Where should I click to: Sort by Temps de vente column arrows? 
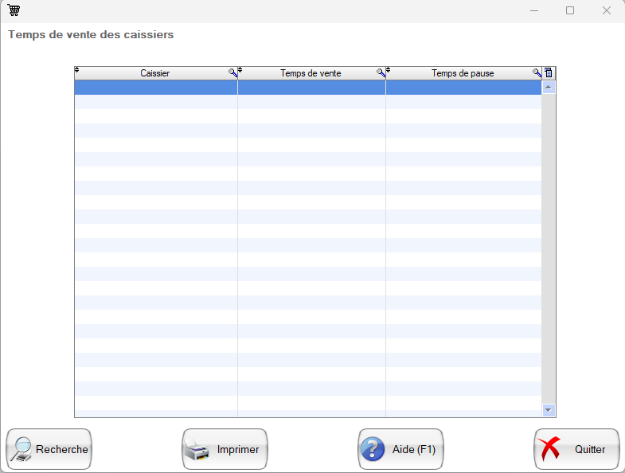tap(240, 70)
